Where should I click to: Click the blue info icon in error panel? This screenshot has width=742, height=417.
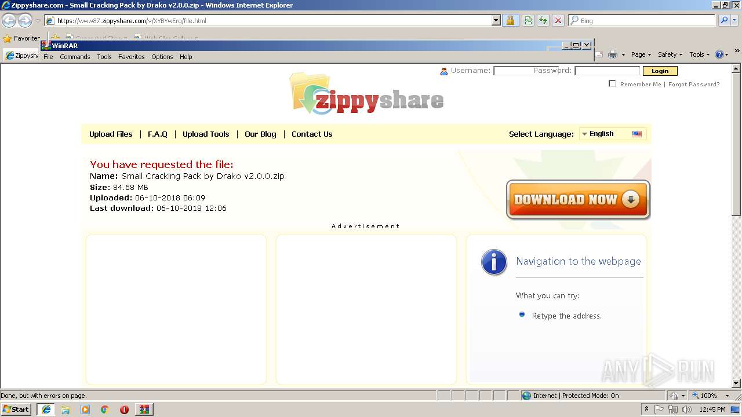tap(494, 262)
